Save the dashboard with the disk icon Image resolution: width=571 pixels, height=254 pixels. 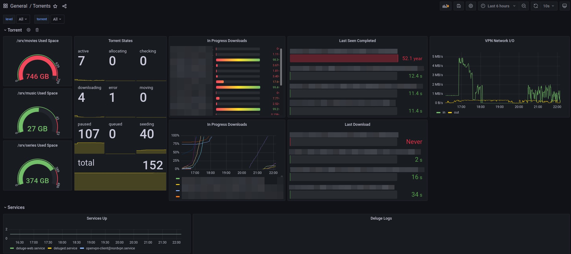pos(459,6)
